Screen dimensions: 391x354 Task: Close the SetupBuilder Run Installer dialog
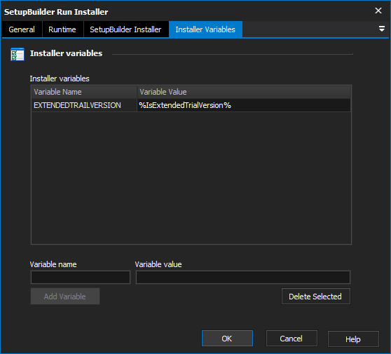tap(378, 11)
